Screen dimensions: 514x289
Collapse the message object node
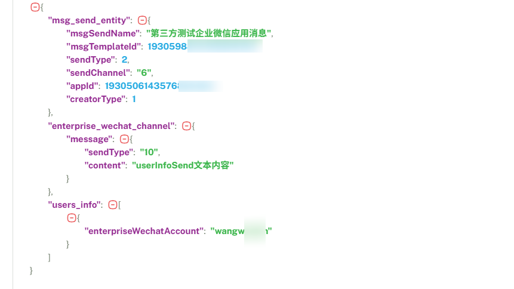pos(124,139)
